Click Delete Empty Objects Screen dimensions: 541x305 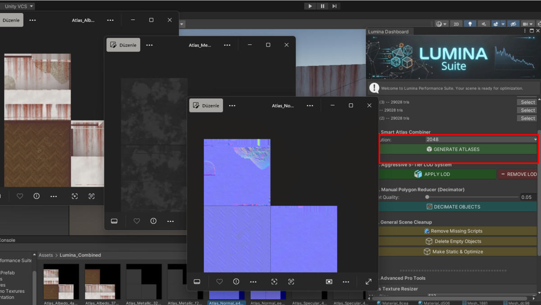tap(458, 241)
